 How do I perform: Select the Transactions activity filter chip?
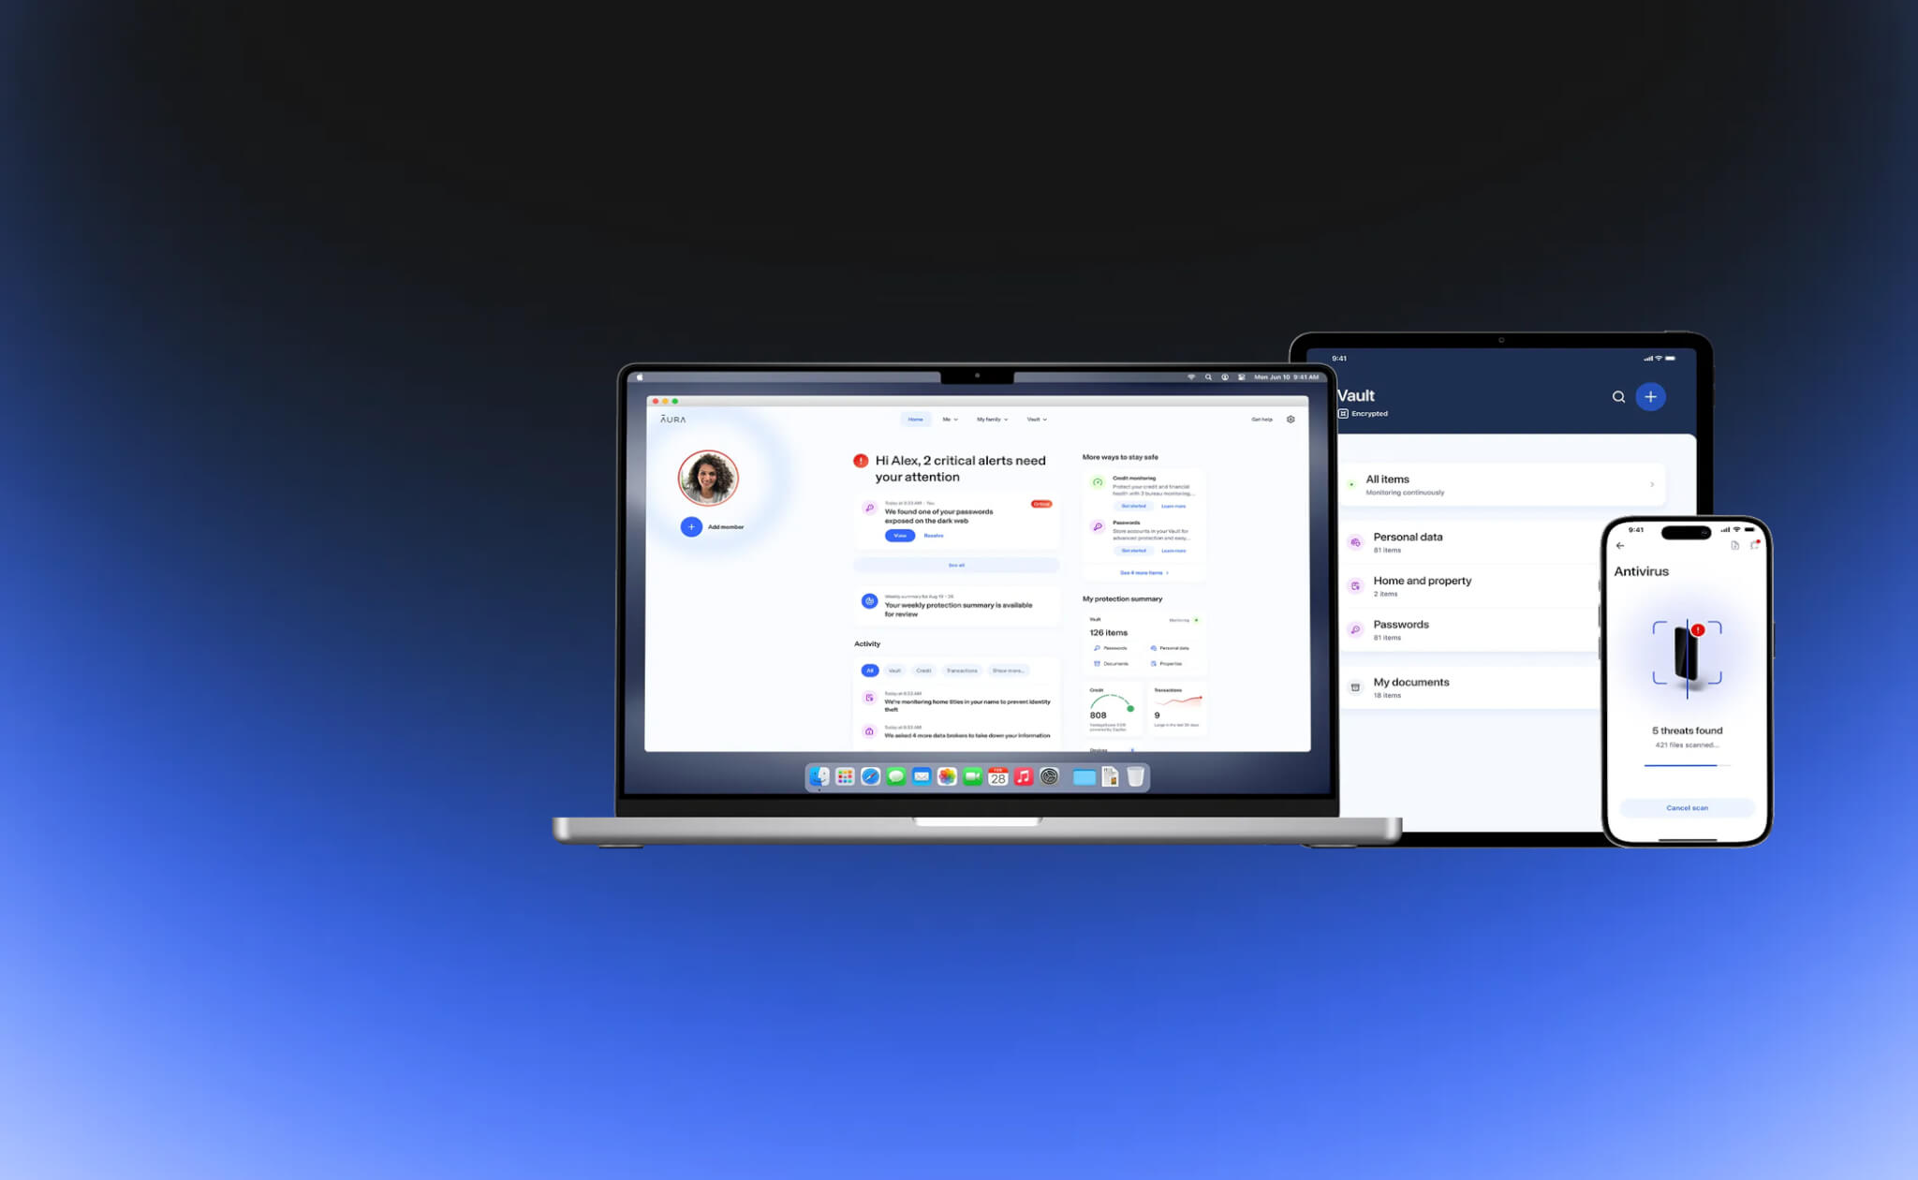pyautogui.click(x=961, y=671)
